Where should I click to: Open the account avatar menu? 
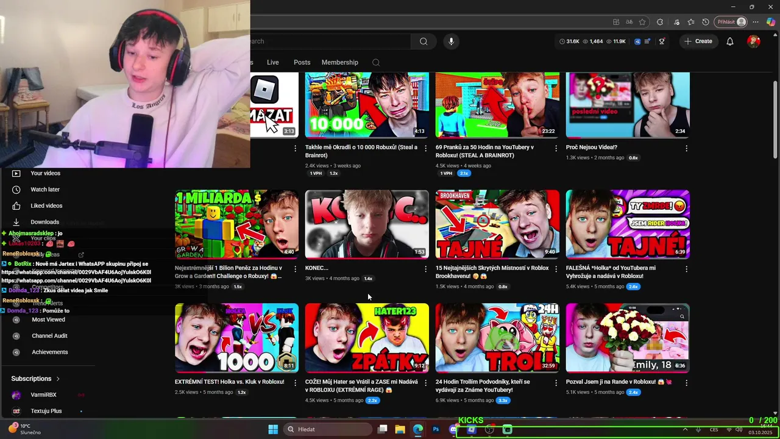pos(754,41)
